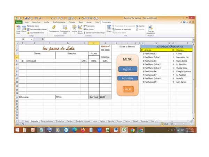Click Ejecutar cuadro de diálogo
Image resolution: width=209 pixels, height=157 pixels.
tap(94, 33)
